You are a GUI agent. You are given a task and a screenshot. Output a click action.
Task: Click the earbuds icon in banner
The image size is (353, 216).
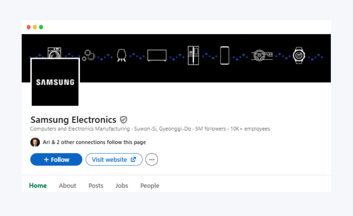pos(122,55)
